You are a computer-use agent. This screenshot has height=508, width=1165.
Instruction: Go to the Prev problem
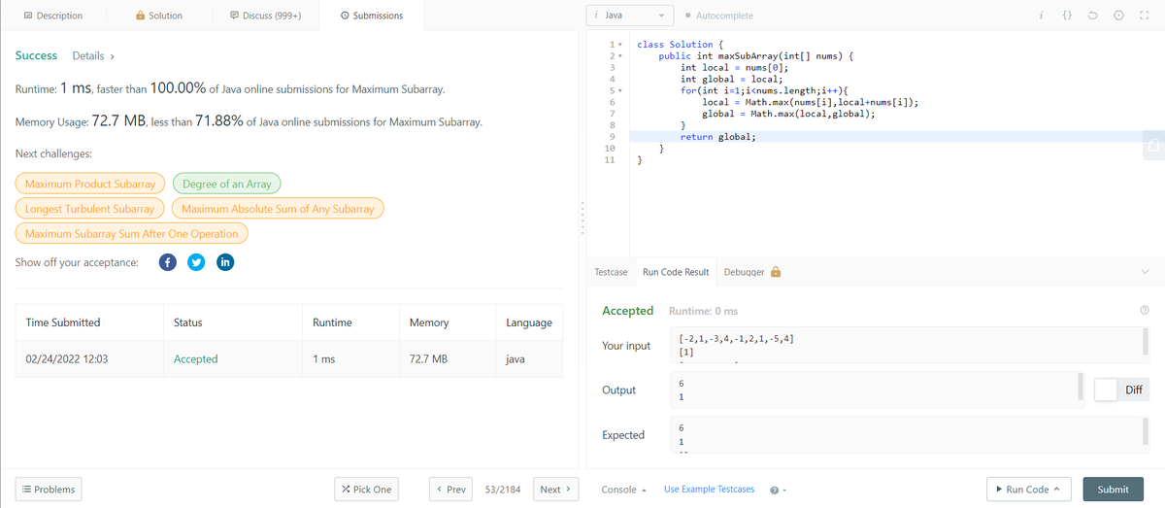click(453, 490)
